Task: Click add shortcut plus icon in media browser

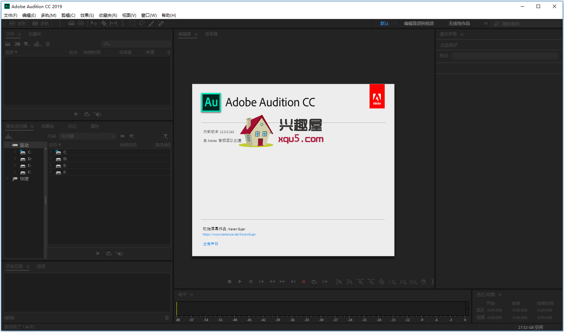Action: [132, 136]
